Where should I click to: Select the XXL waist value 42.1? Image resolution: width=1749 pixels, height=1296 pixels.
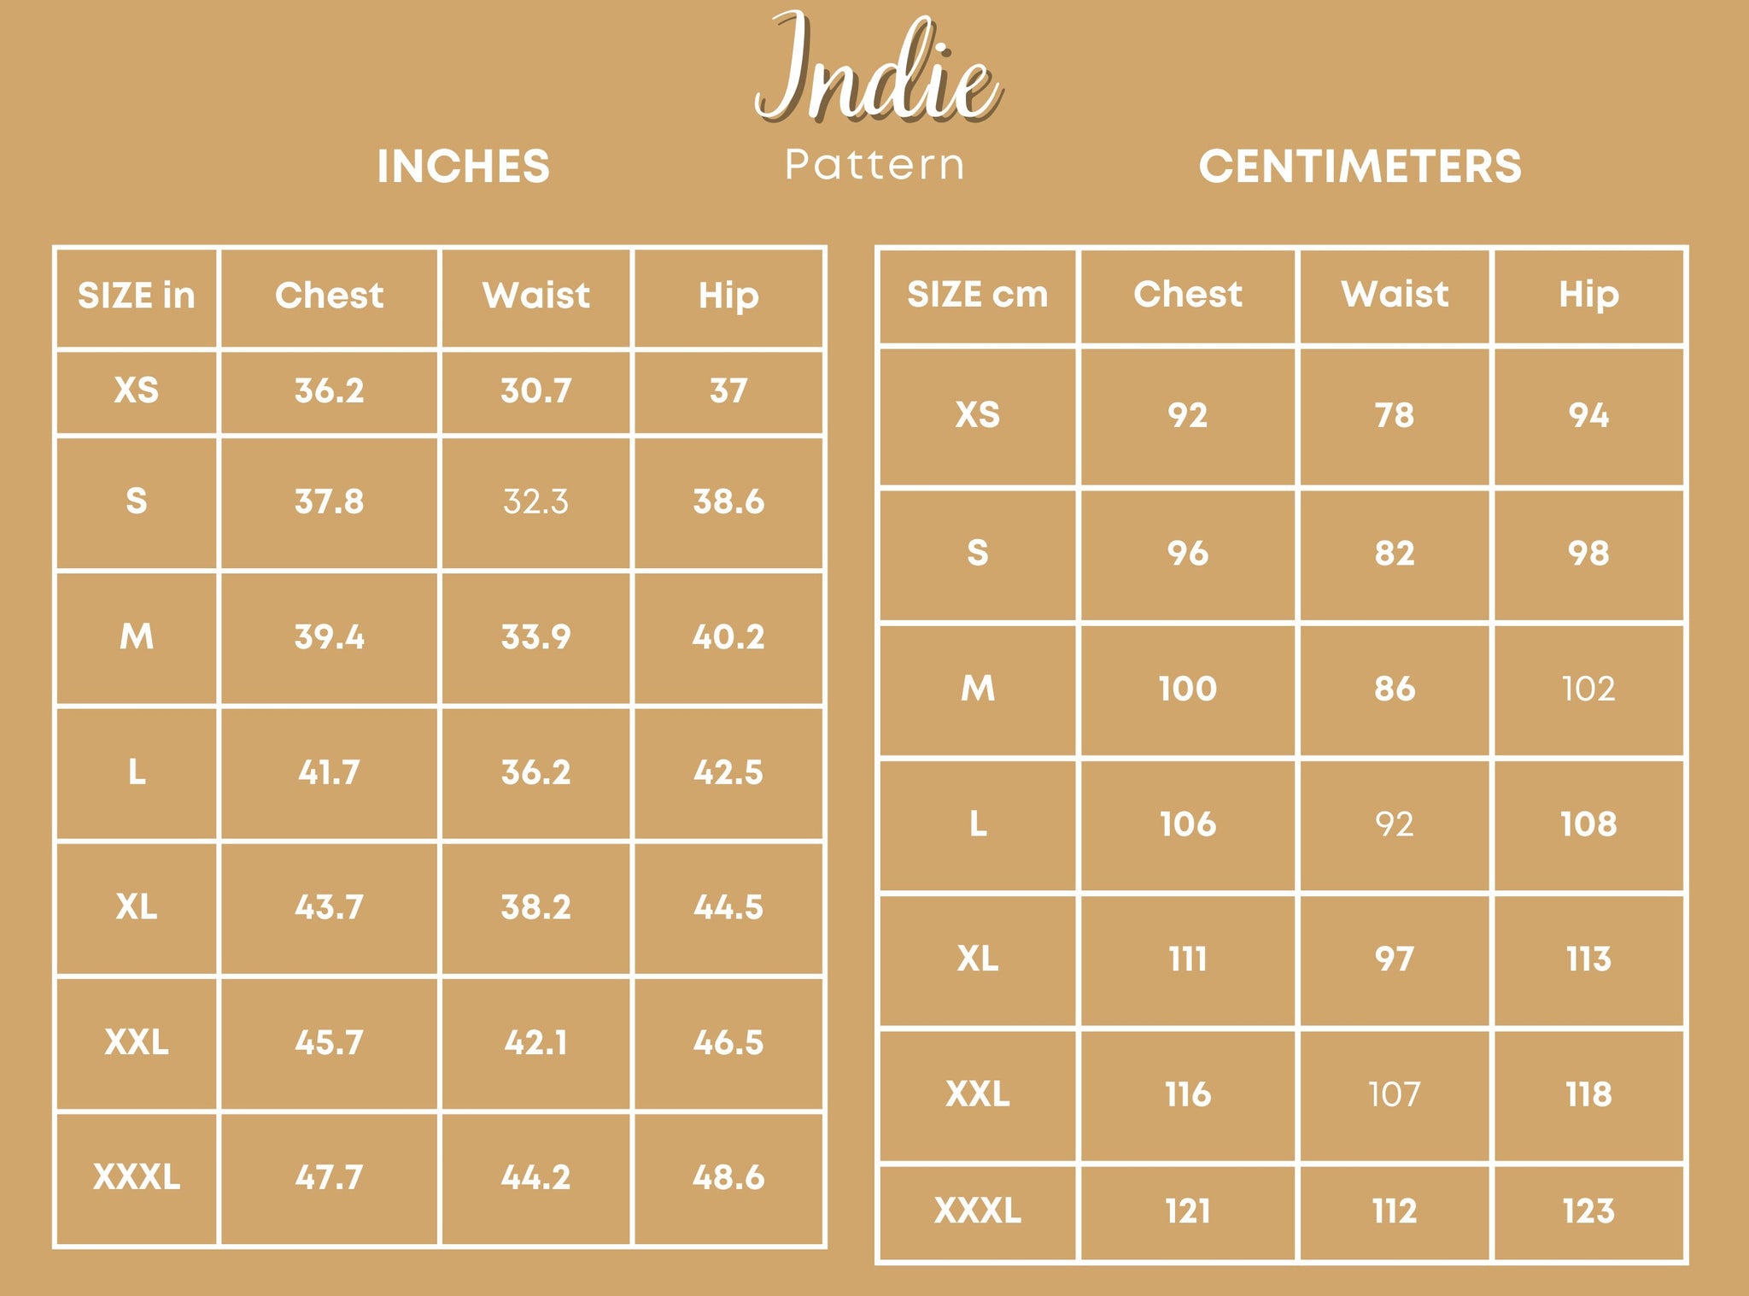535,1042
